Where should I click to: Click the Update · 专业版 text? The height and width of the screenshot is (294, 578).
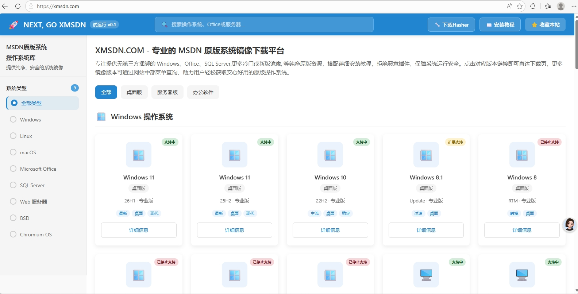[426, 201]
